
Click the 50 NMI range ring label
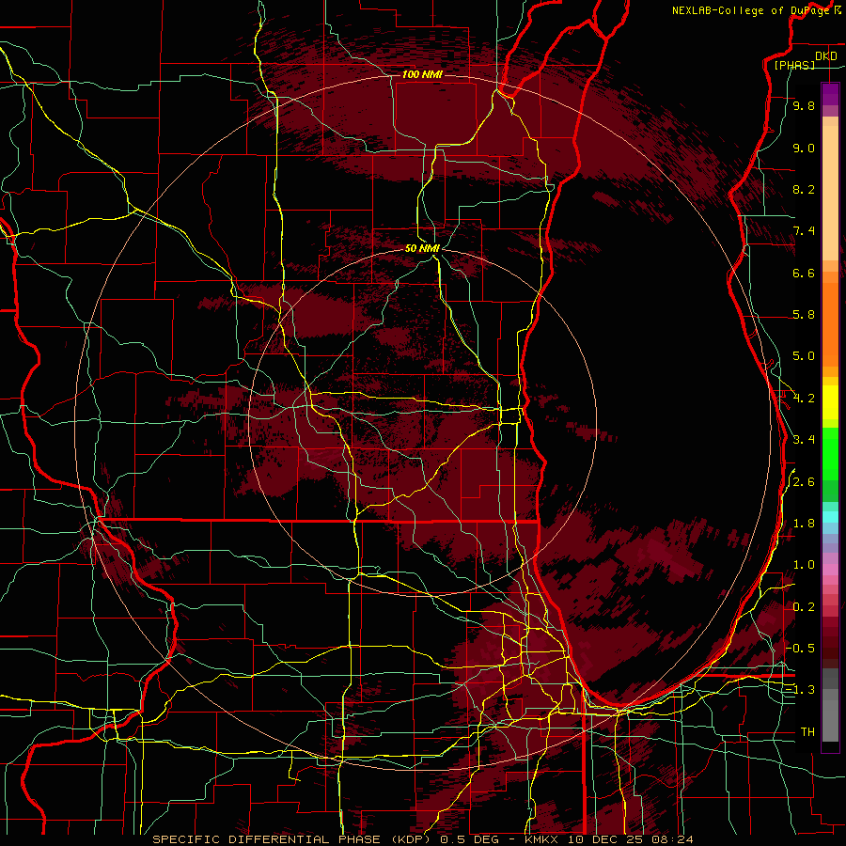click(x=422, y=248)
